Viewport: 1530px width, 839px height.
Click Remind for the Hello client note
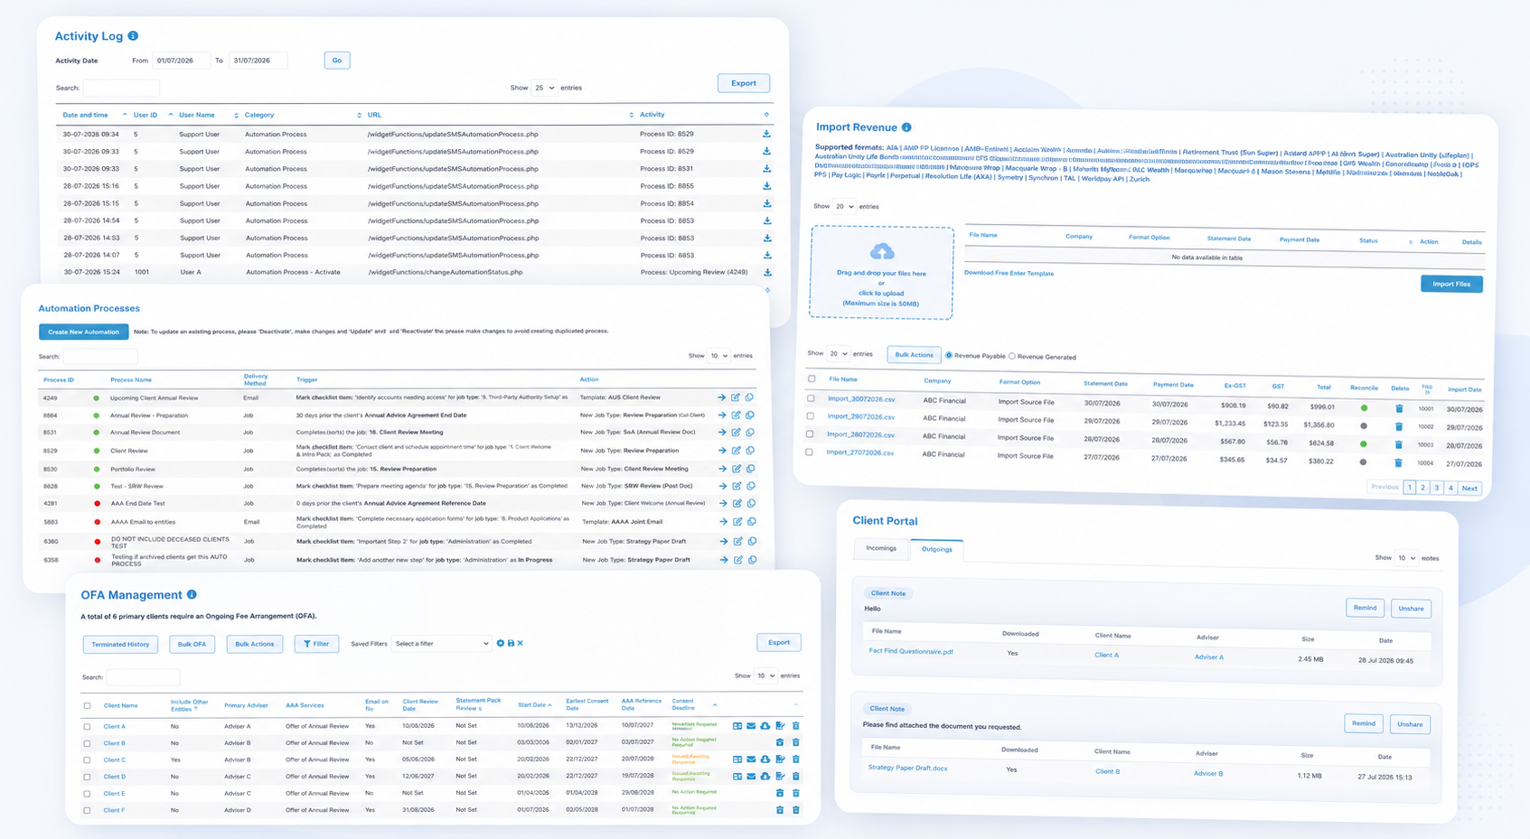point(1365,608)
